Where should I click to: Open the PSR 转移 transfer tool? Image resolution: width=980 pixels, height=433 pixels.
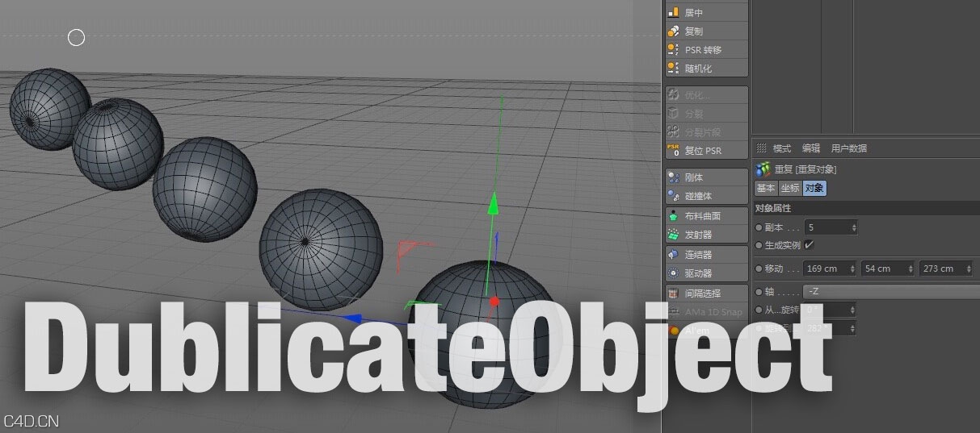click(x=706, y=49)
